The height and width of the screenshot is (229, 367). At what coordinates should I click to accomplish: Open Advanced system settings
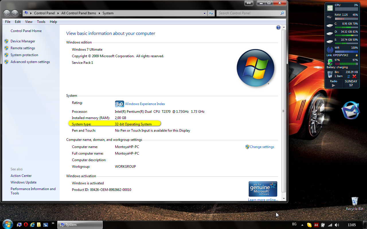click(30, 62)
